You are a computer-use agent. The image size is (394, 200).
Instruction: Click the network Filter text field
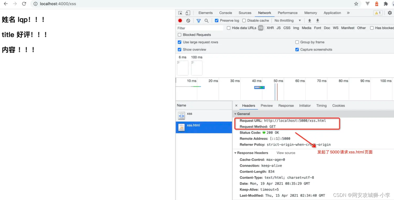(200, 28)
